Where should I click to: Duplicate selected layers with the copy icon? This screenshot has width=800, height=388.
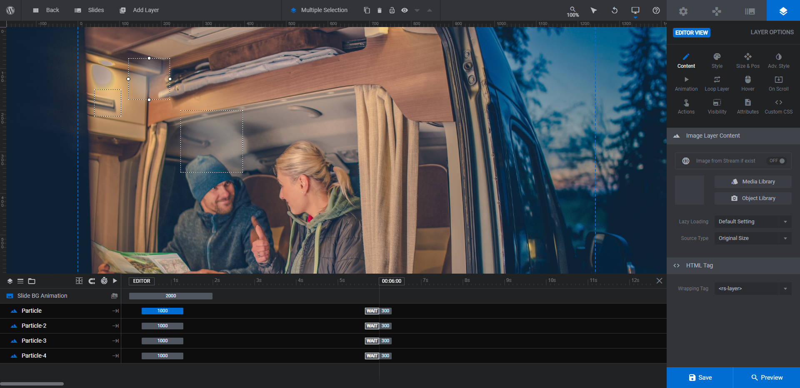(x=367, y=10)
